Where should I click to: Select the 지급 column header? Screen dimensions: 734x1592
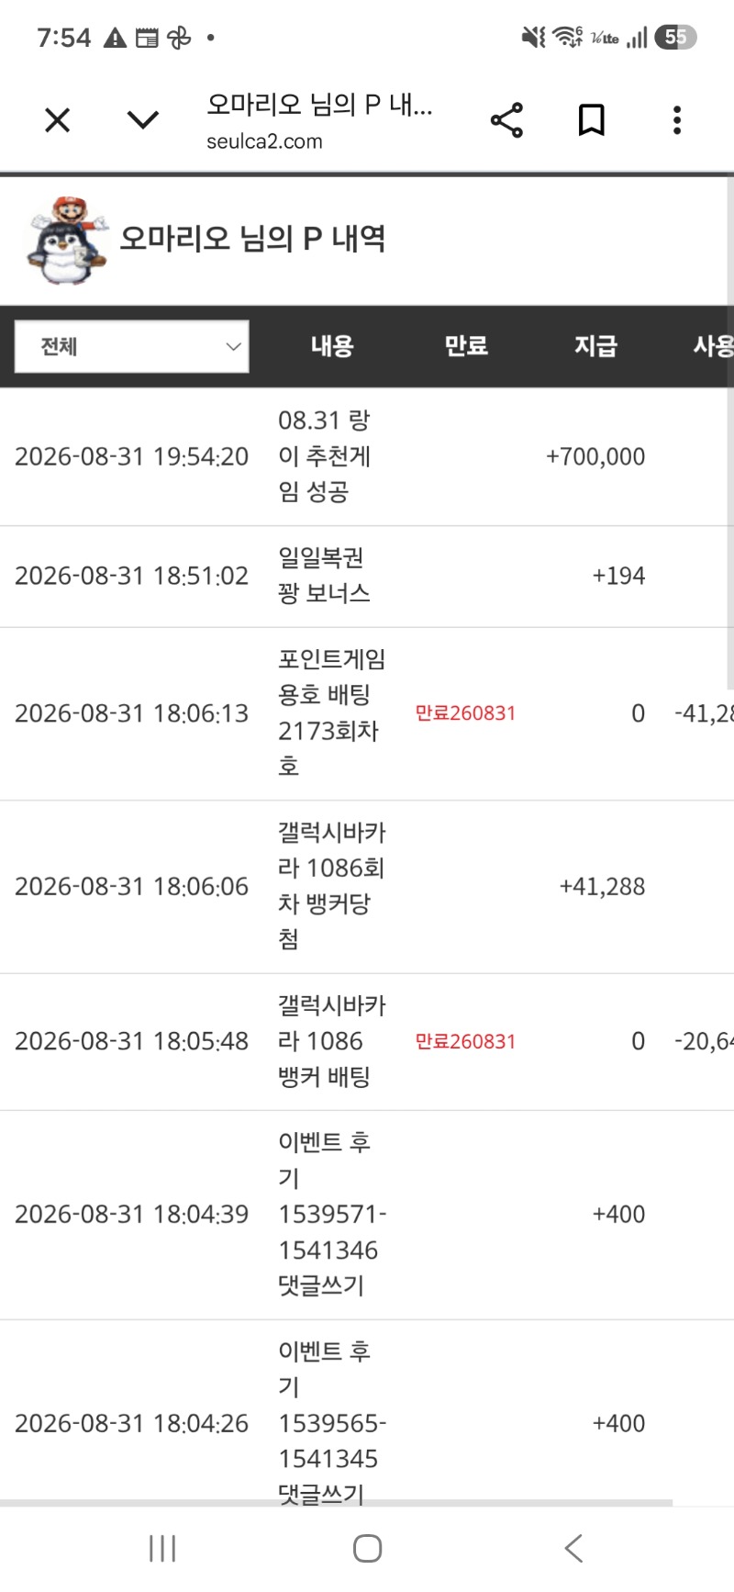pos(596,346)
